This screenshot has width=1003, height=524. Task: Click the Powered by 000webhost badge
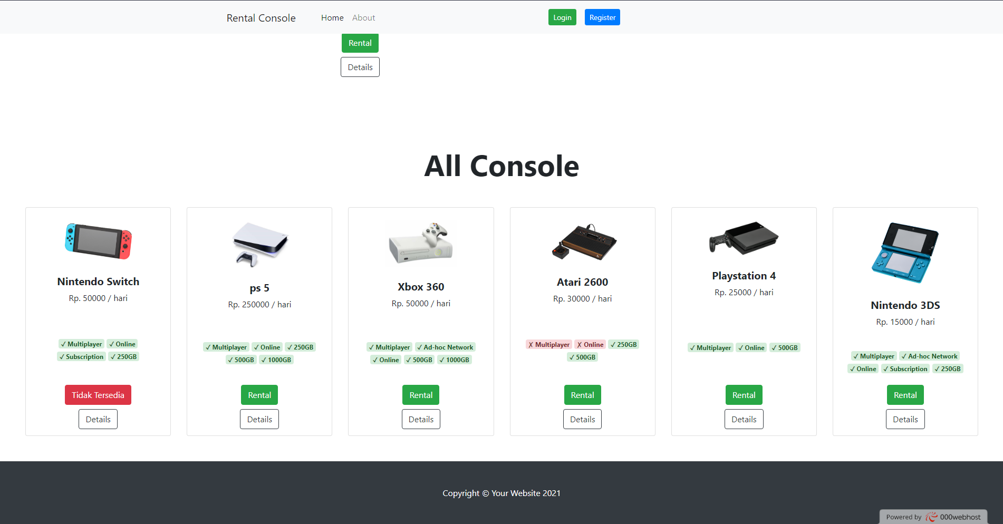click(x=933, y=517)
